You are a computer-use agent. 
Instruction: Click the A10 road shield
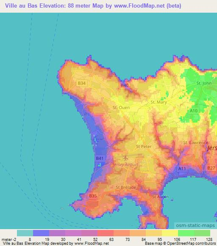tap(194, 111)
